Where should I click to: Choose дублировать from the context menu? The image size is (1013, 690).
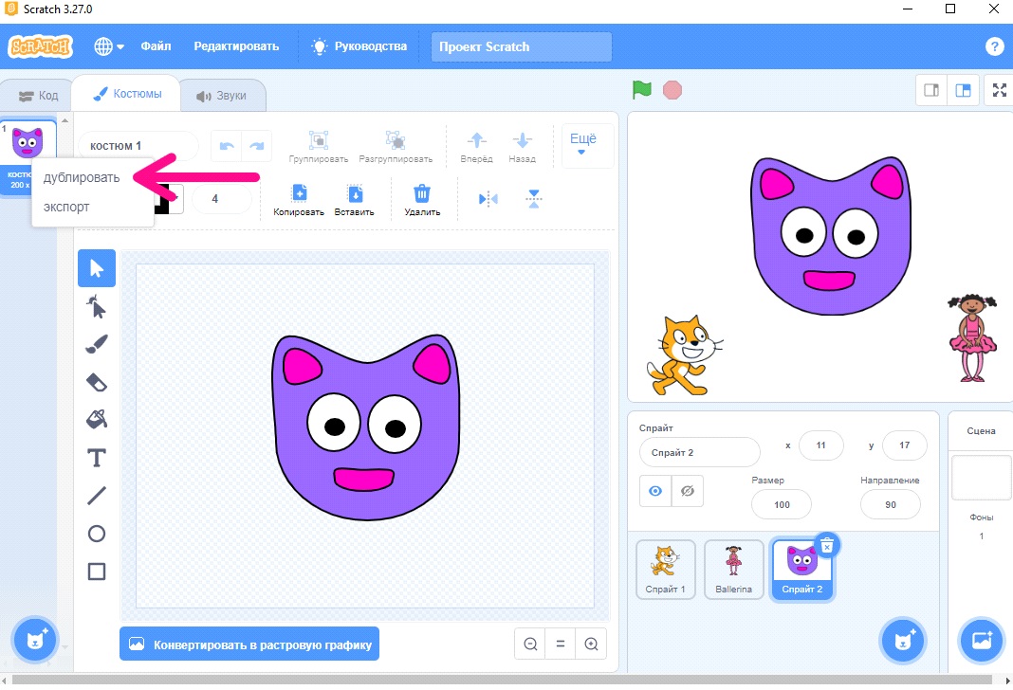coord(82,177)
